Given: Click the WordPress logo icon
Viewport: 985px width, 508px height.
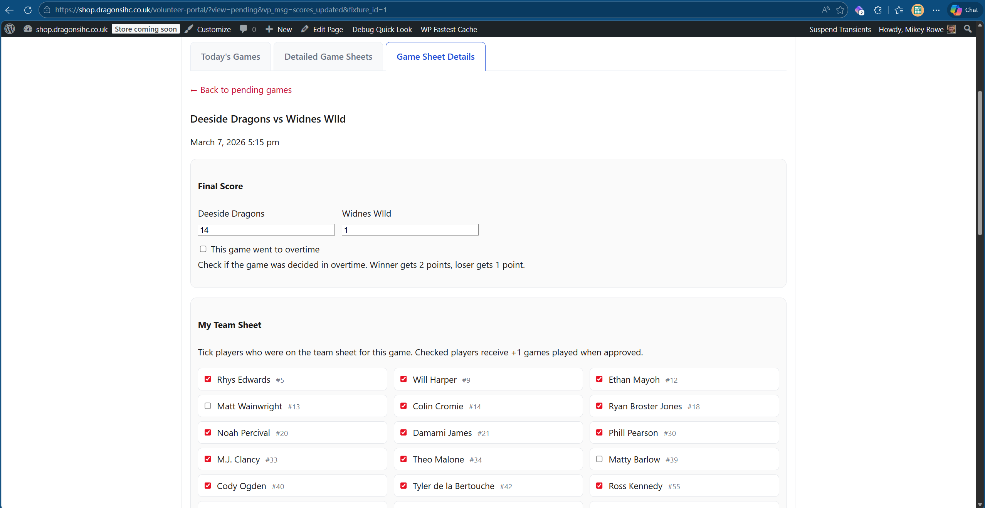Looking at the screenshot, I should (x=10, y=29).
